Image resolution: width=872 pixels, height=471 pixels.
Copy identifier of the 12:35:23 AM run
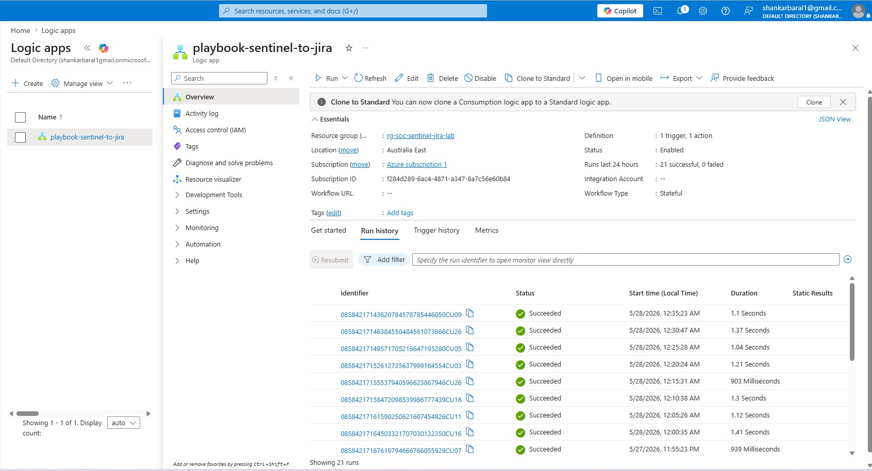tap(469, 313)
